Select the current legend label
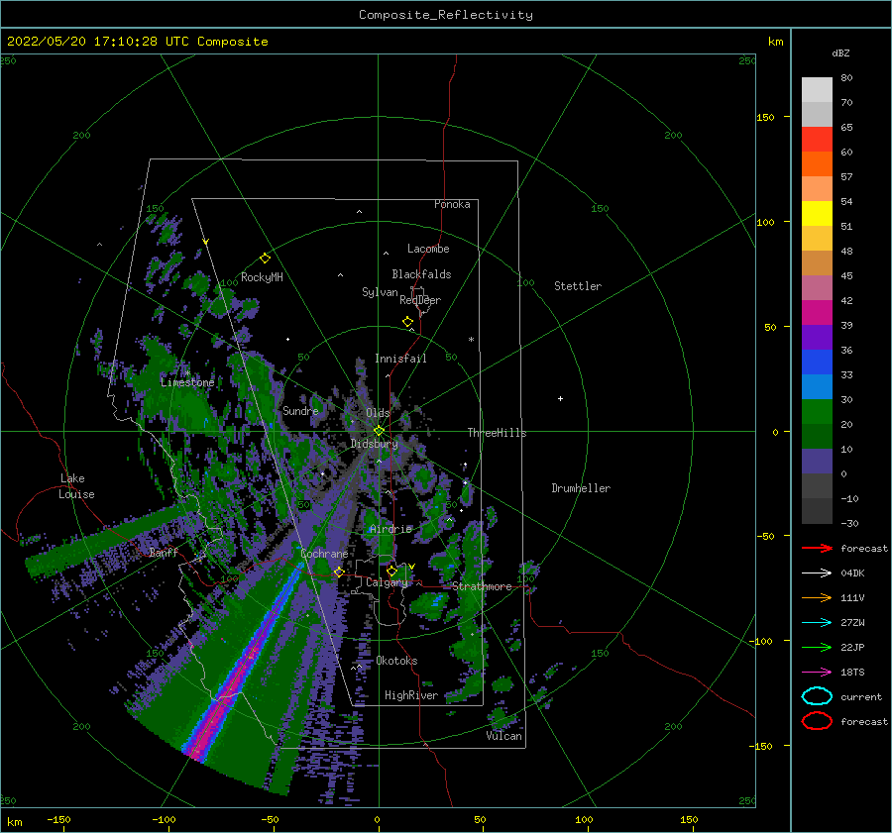Image resolution: width=892 pixels, height=833 pixels. coord(861,696)
